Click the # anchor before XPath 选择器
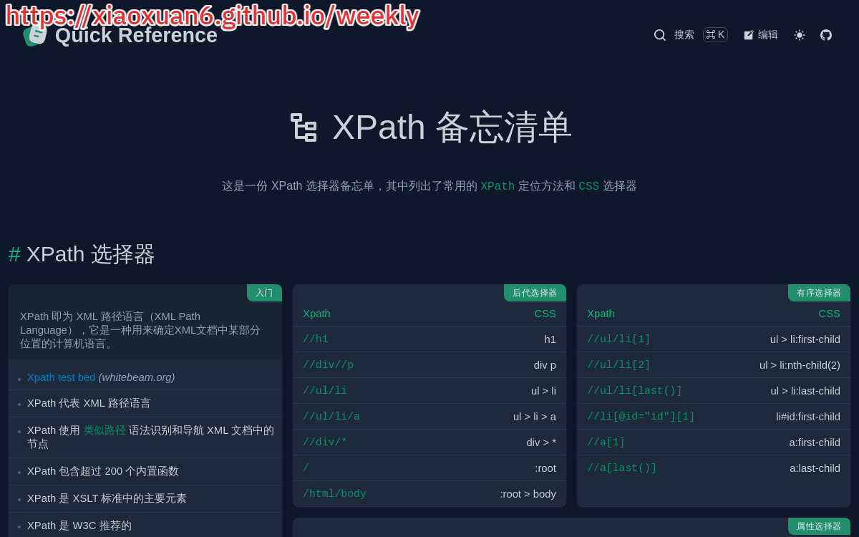Viewport: 859px width, 537px height. [x=14, y=254]
